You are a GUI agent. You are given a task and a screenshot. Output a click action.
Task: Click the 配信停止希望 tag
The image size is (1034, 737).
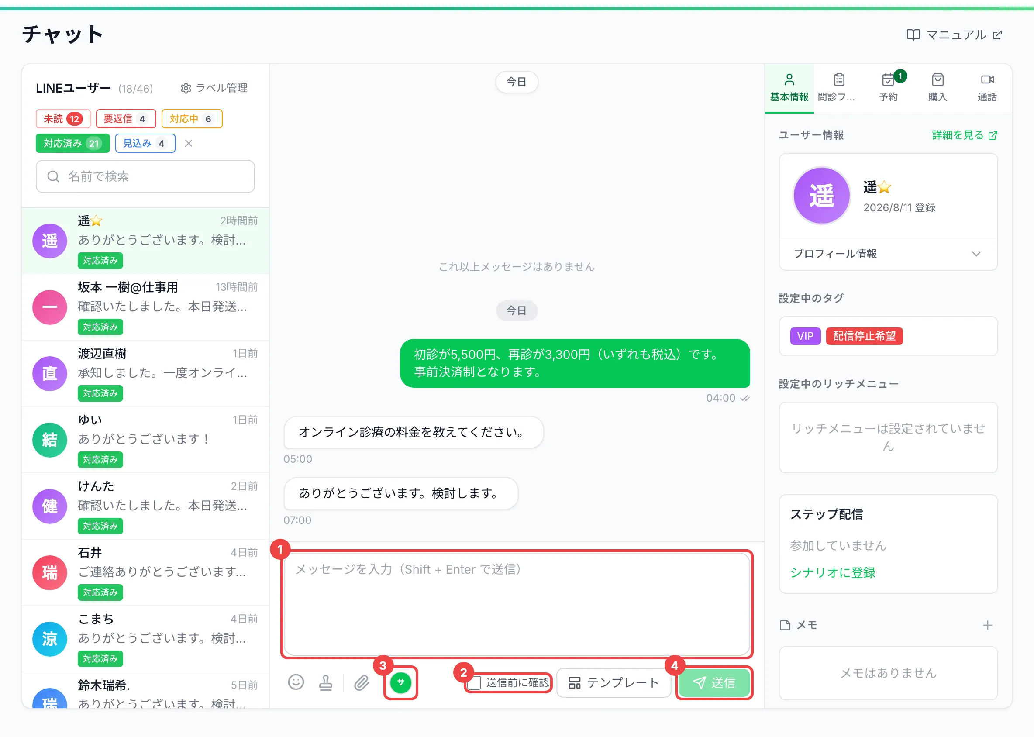(864, 336)
